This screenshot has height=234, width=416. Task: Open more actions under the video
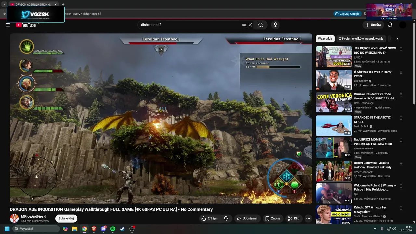308,218
